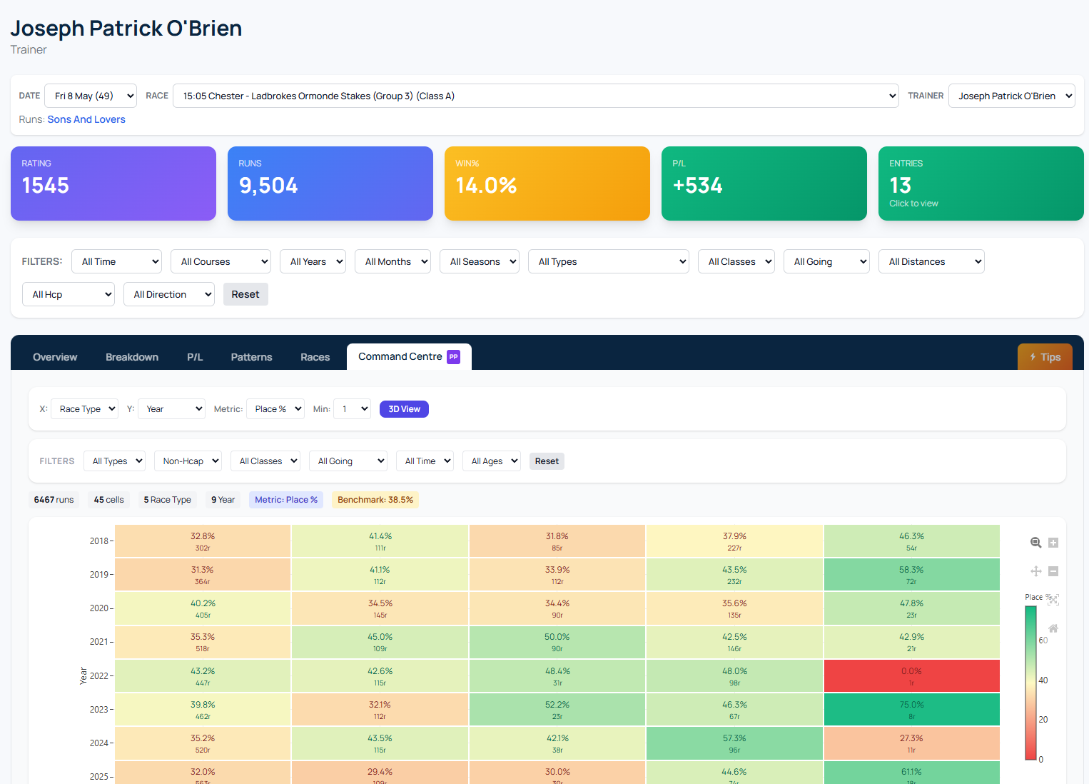1089x784 pixels.
Task: Switch to the Breakdown tab
Action: [x=132, y=357]
